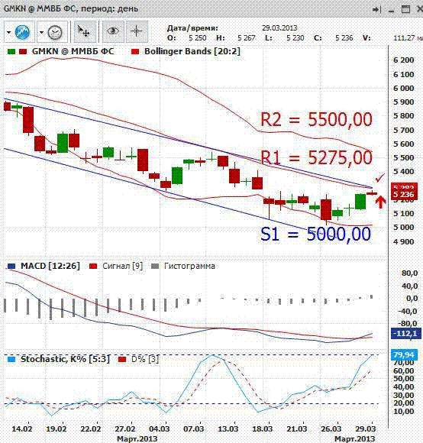
Task: Click the red Сигнал legend swatch
Action: [x=93, y=266]
